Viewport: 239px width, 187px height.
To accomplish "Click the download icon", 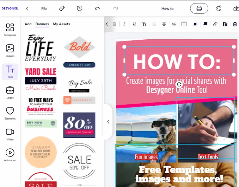I will [236, 8].
